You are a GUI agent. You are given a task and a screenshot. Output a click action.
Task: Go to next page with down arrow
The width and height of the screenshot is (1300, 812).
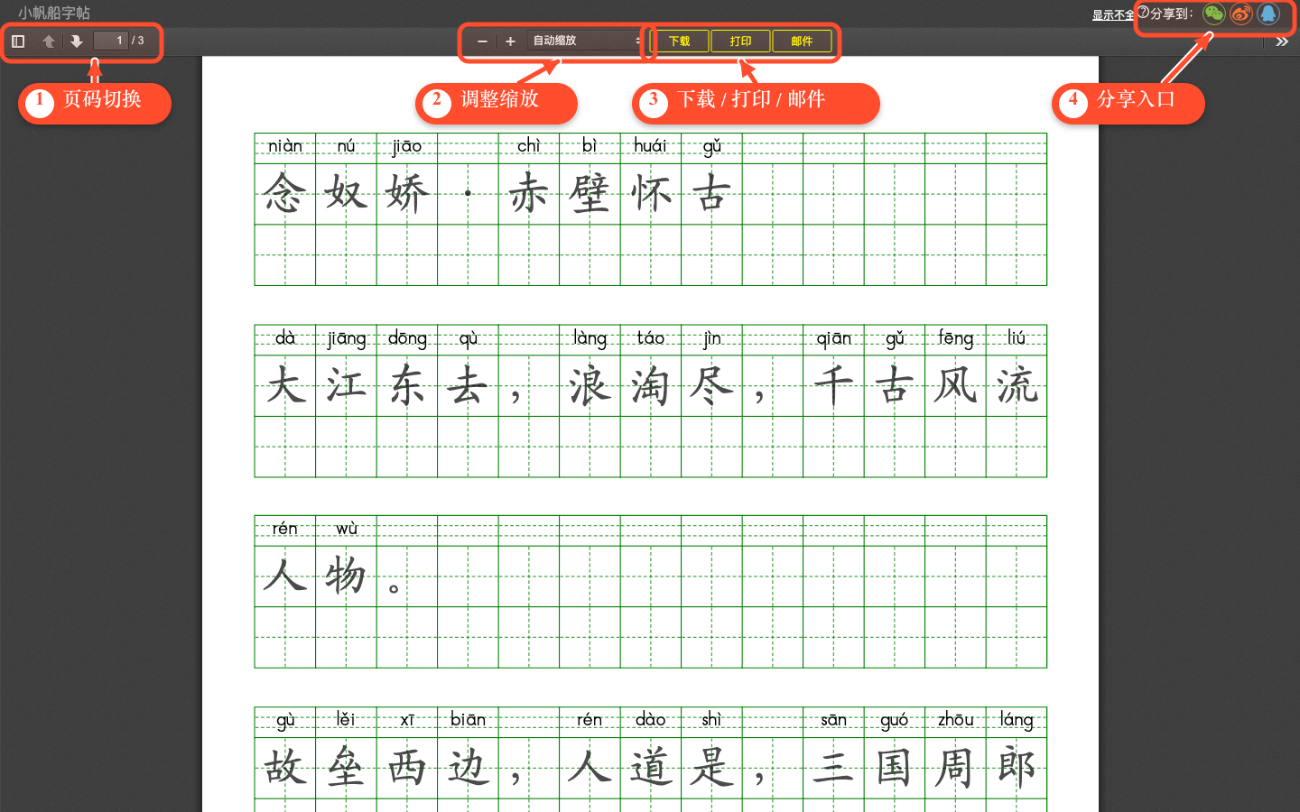[x=77, y=42]
